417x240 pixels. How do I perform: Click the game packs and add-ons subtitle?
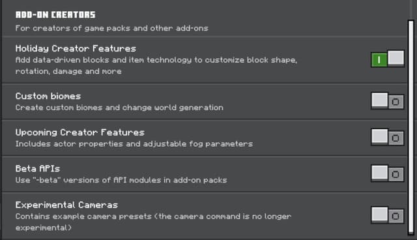pos(111,28)
